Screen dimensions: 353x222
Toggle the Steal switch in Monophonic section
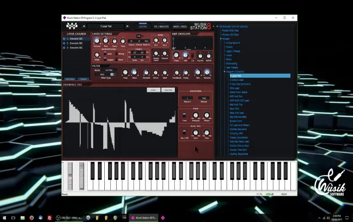(x=117, y=59)
